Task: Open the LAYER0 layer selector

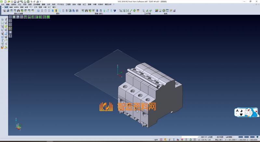Action: click(x=229, y=137)
